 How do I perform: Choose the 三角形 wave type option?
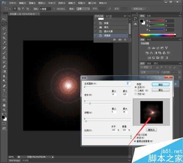pos(135,90)
